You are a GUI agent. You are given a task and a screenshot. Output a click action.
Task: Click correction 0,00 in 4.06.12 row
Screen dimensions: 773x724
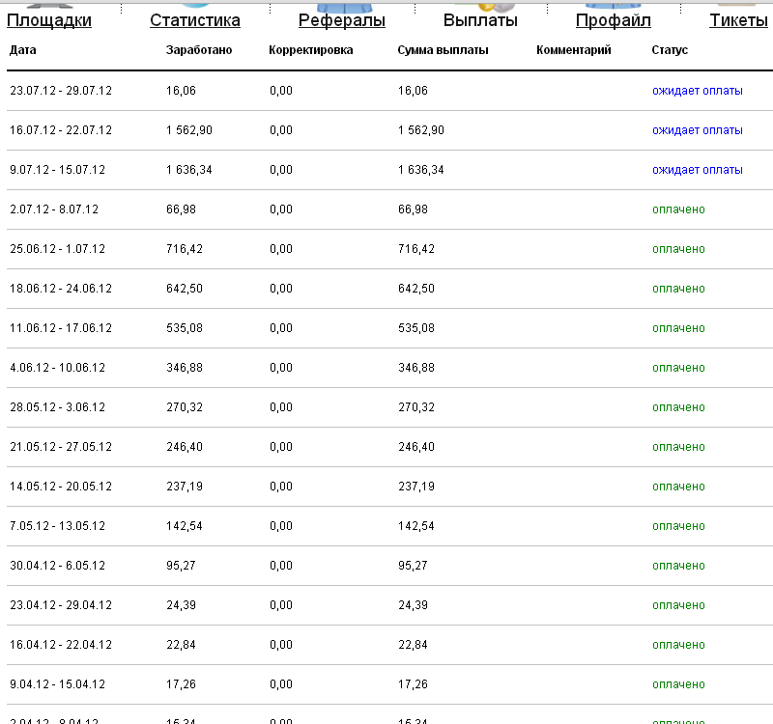point(281,368)
